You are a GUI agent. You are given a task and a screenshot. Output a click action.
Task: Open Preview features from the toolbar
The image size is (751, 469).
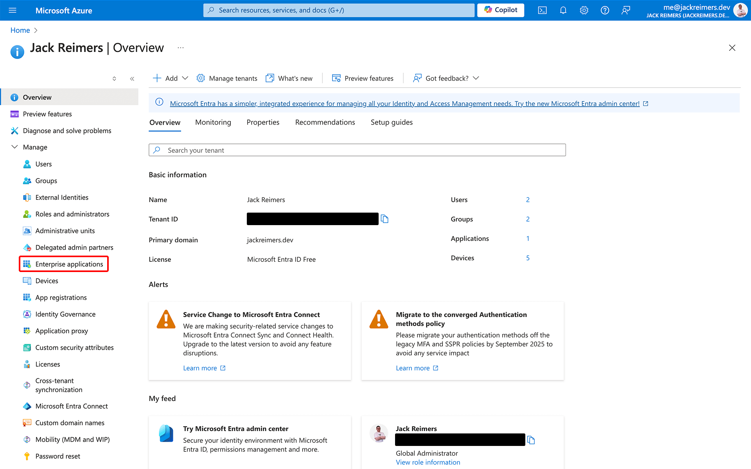click(x=363, y=78)
